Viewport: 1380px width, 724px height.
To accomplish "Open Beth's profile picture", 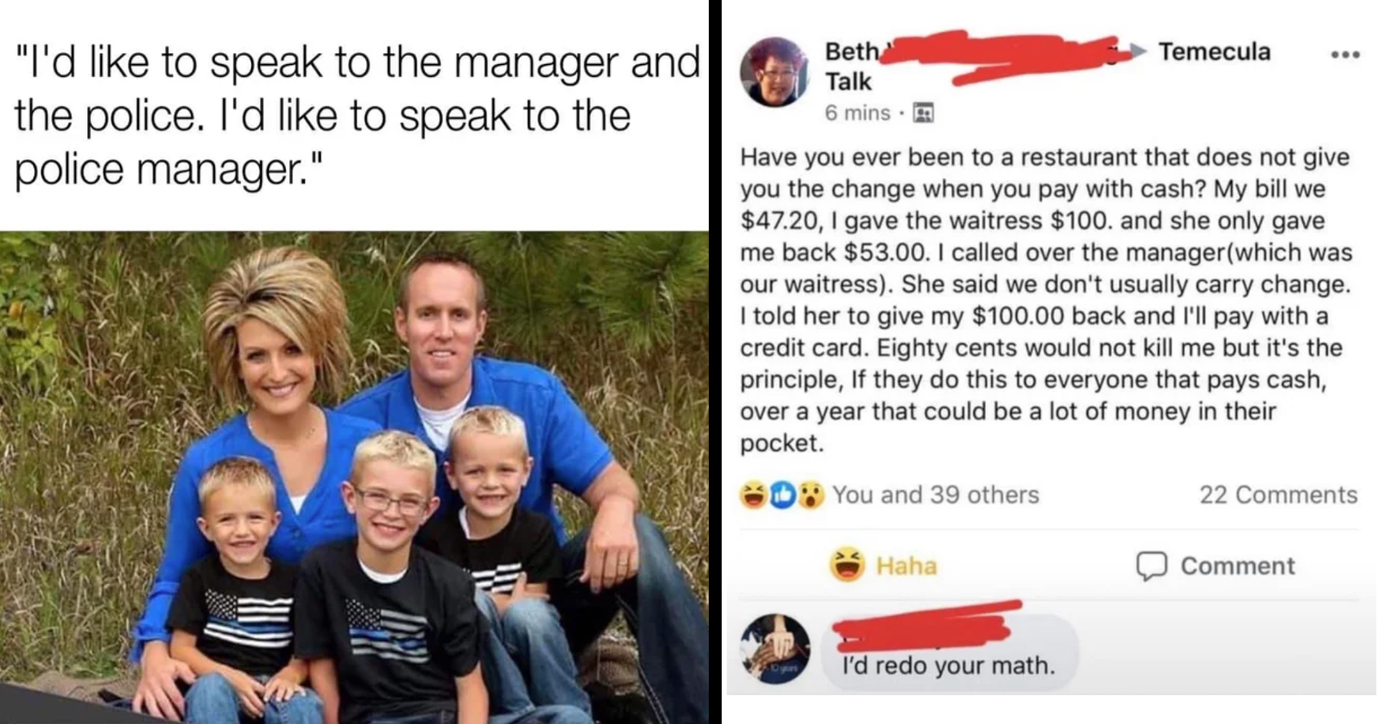I will (775, 73).
